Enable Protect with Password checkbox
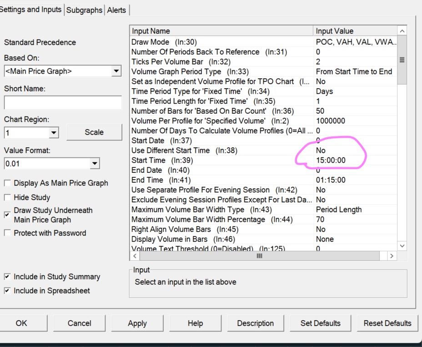Image resolution: width=422 pixels, height=347 pixels. (x=8, y=233)
